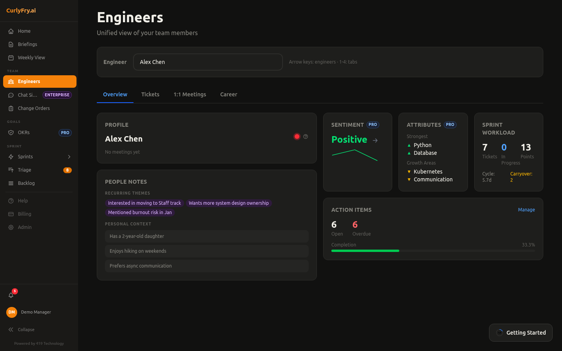
Task: Click the Admin gear icon
Action: [11, 227]
